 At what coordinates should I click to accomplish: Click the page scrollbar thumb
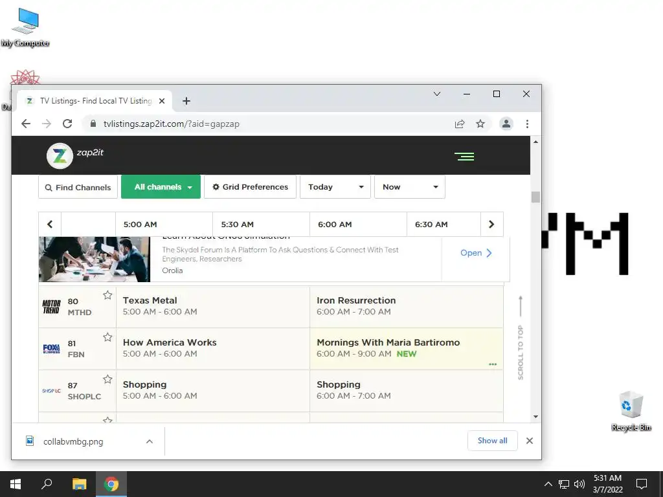pyautogui.click(x=535, y=197)
